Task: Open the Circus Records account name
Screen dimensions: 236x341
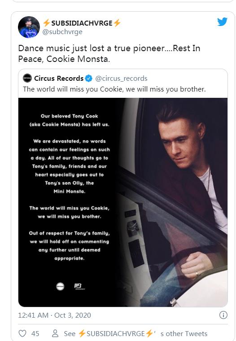Action: (x=59, y=78)
